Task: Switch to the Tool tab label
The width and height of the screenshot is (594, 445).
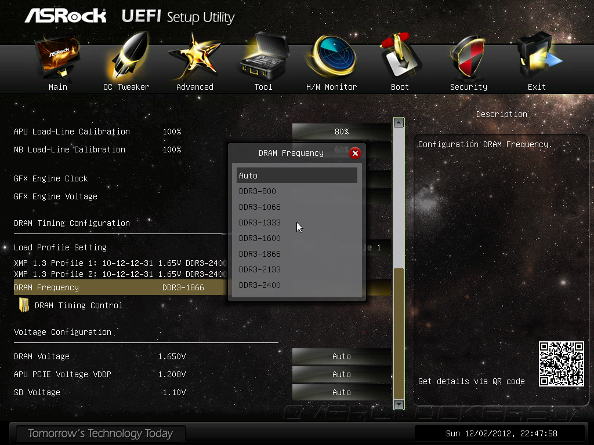Action: coord(263,87)
